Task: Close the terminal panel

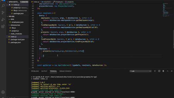Action: [172, 71]
